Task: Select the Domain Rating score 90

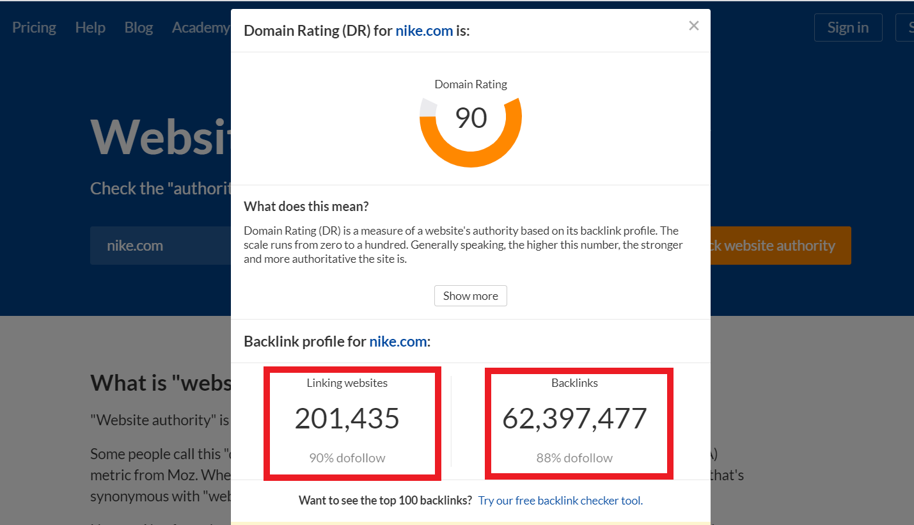Action: [471, 118]
